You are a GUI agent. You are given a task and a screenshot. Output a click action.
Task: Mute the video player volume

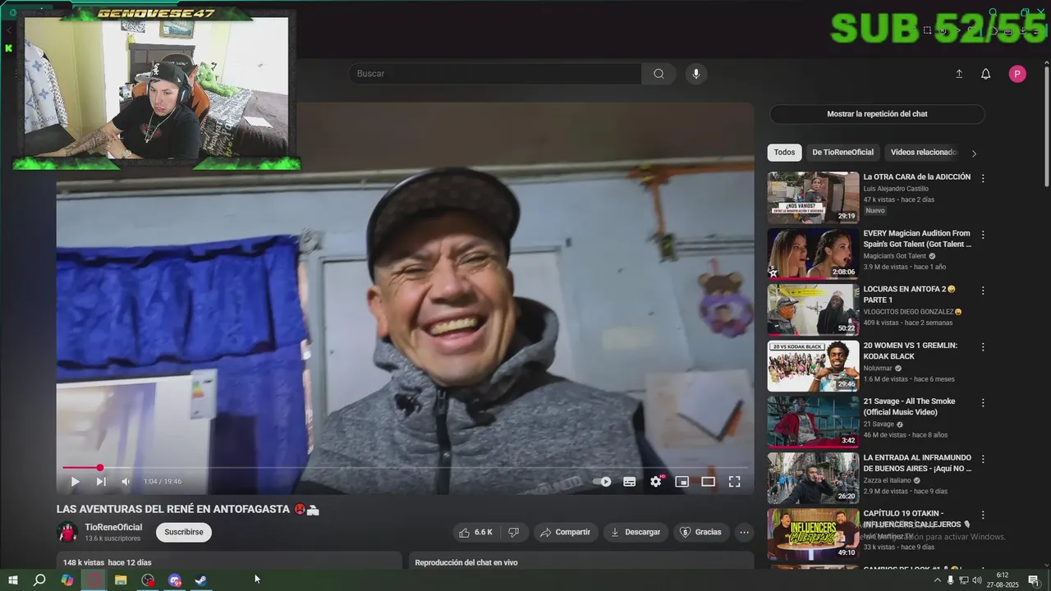click(126, 482)
